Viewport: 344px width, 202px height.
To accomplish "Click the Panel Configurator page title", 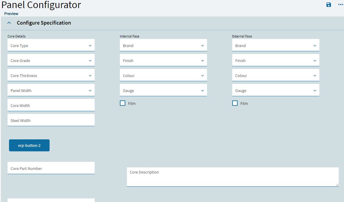I will pyautogui.click(x=41, y=5).
